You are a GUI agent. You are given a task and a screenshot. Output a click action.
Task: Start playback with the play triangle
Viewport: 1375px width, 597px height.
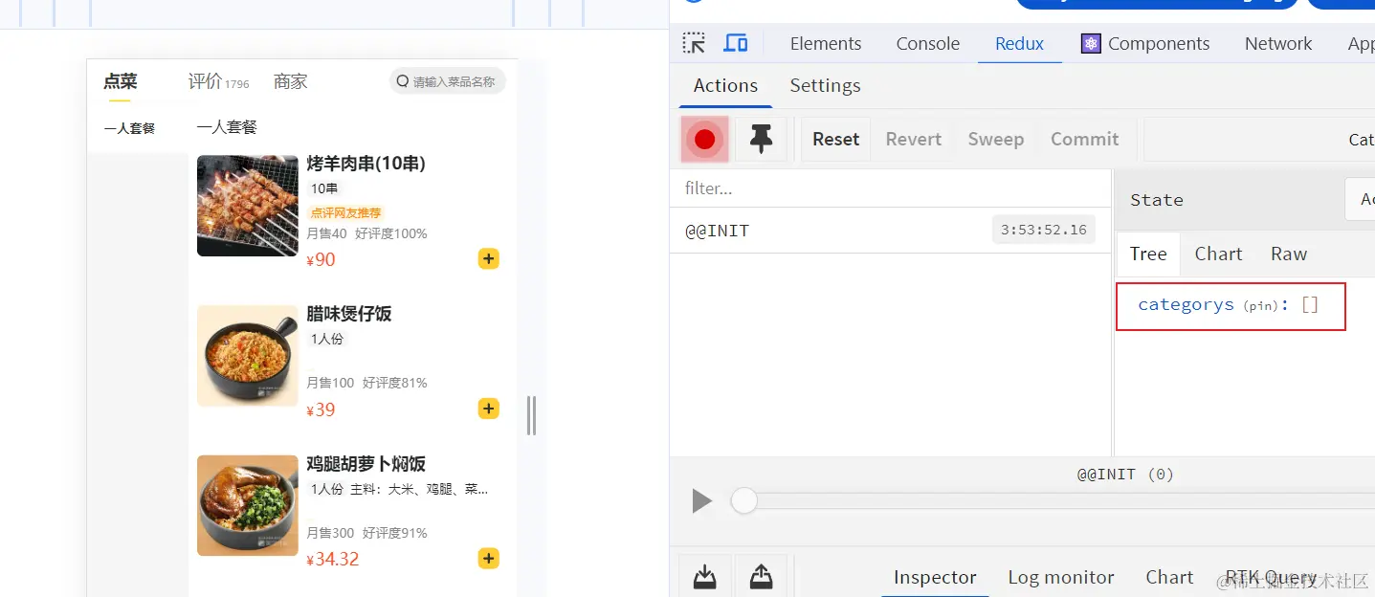pyautogui.click(x=701, y=500)
